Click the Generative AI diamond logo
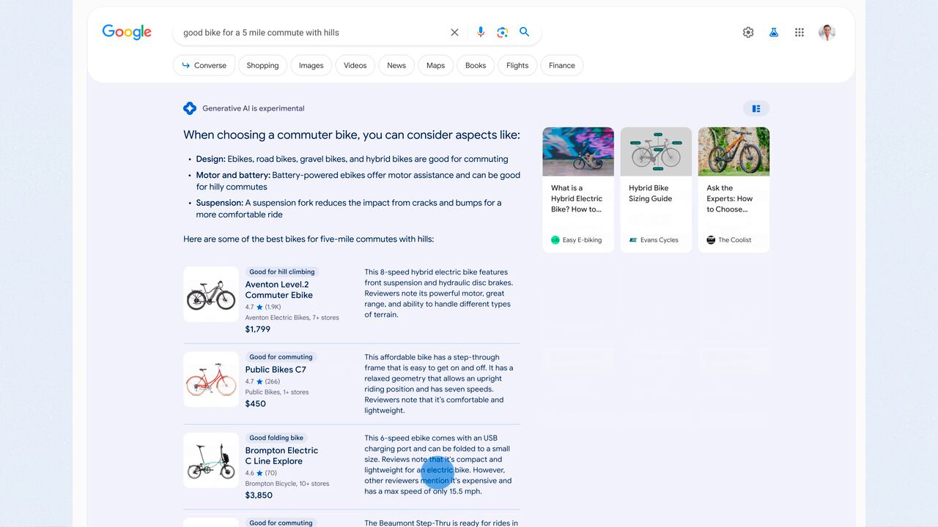Image resolution: width=938 pixels, height=527 pixels. (189, 108)
